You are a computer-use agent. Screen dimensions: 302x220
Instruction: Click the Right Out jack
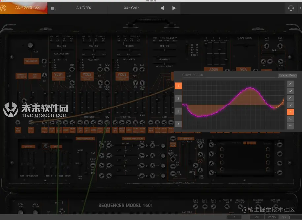pos(280,46)
